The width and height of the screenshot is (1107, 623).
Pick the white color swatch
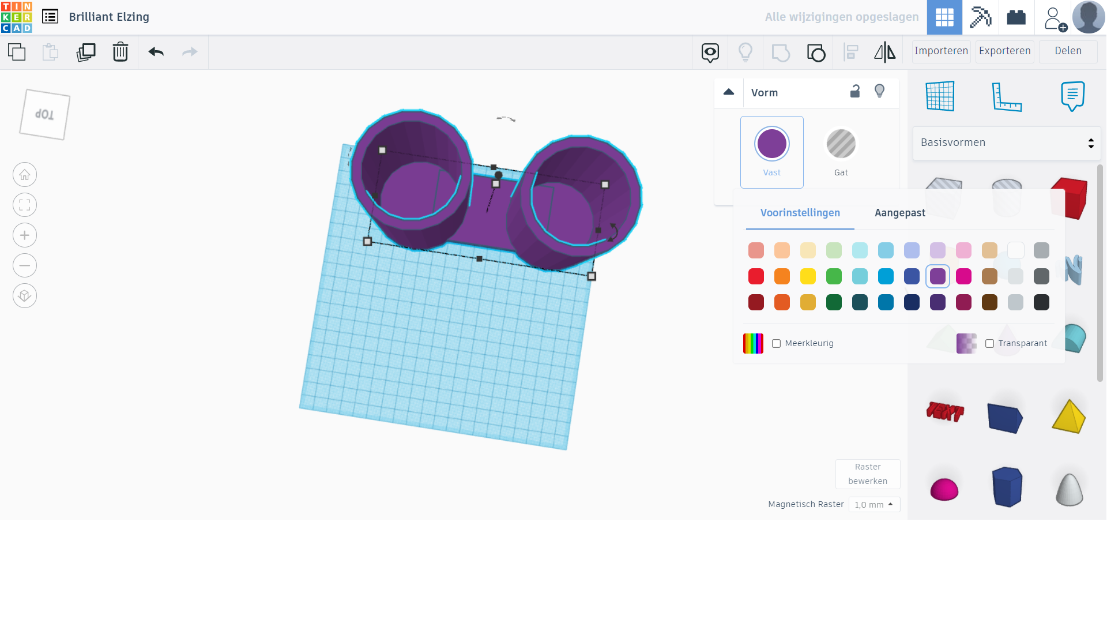click(x=1015, y=251)
